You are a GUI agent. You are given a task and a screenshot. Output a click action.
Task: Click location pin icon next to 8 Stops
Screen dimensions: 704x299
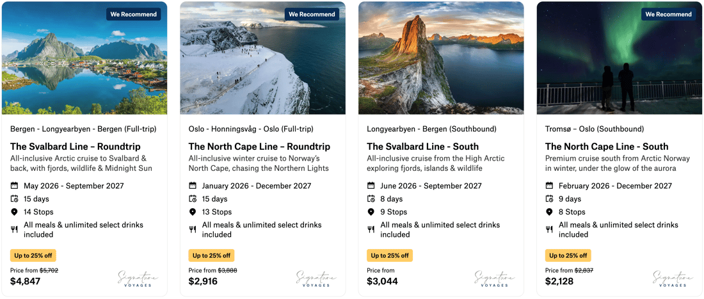[549, 212]
